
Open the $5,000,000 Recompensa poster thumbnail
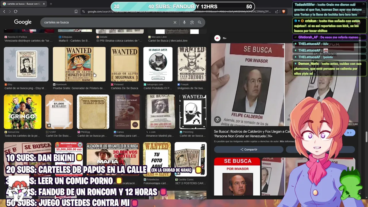(69, 159)
